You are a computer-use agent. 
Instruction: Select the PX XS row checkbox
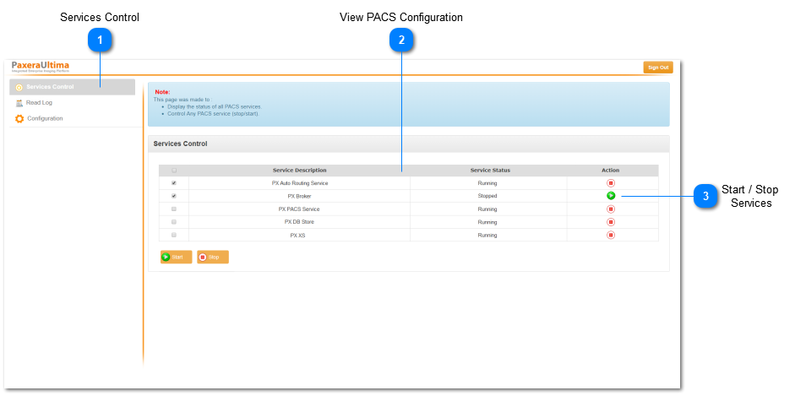(x=174, y=235)
